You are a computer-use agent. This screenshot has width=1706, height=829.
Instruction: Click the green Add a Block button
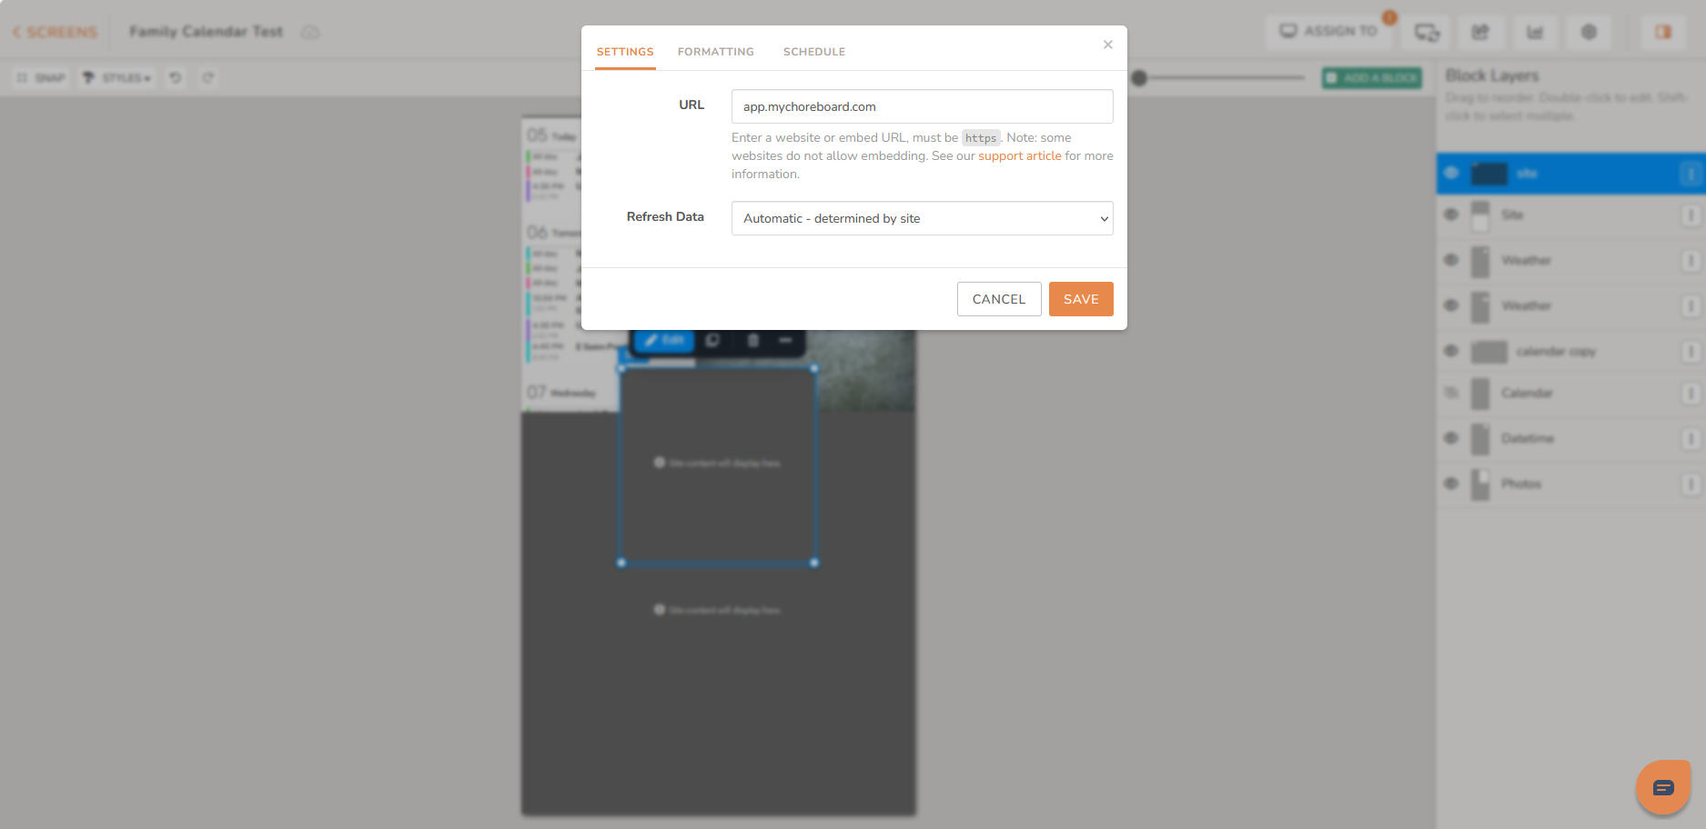[1372, 78]
